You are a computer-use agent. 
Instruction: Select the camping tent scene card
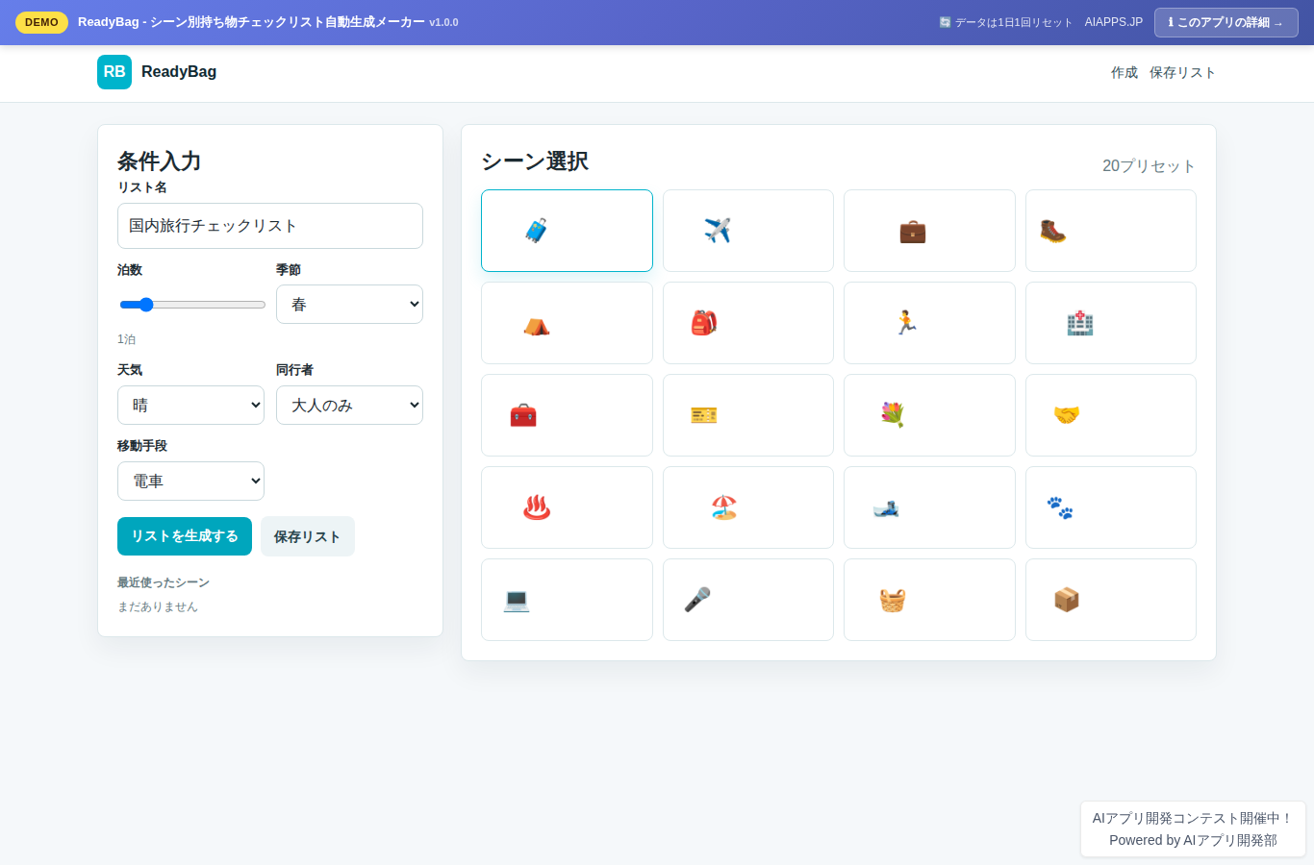tap(567, 323)
